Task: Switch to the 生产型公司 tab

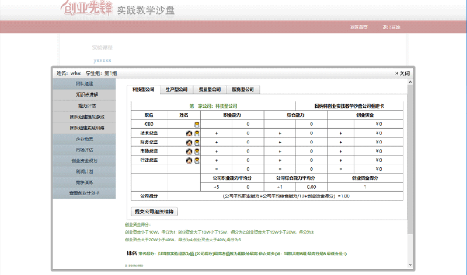Action: click(176, 90)
